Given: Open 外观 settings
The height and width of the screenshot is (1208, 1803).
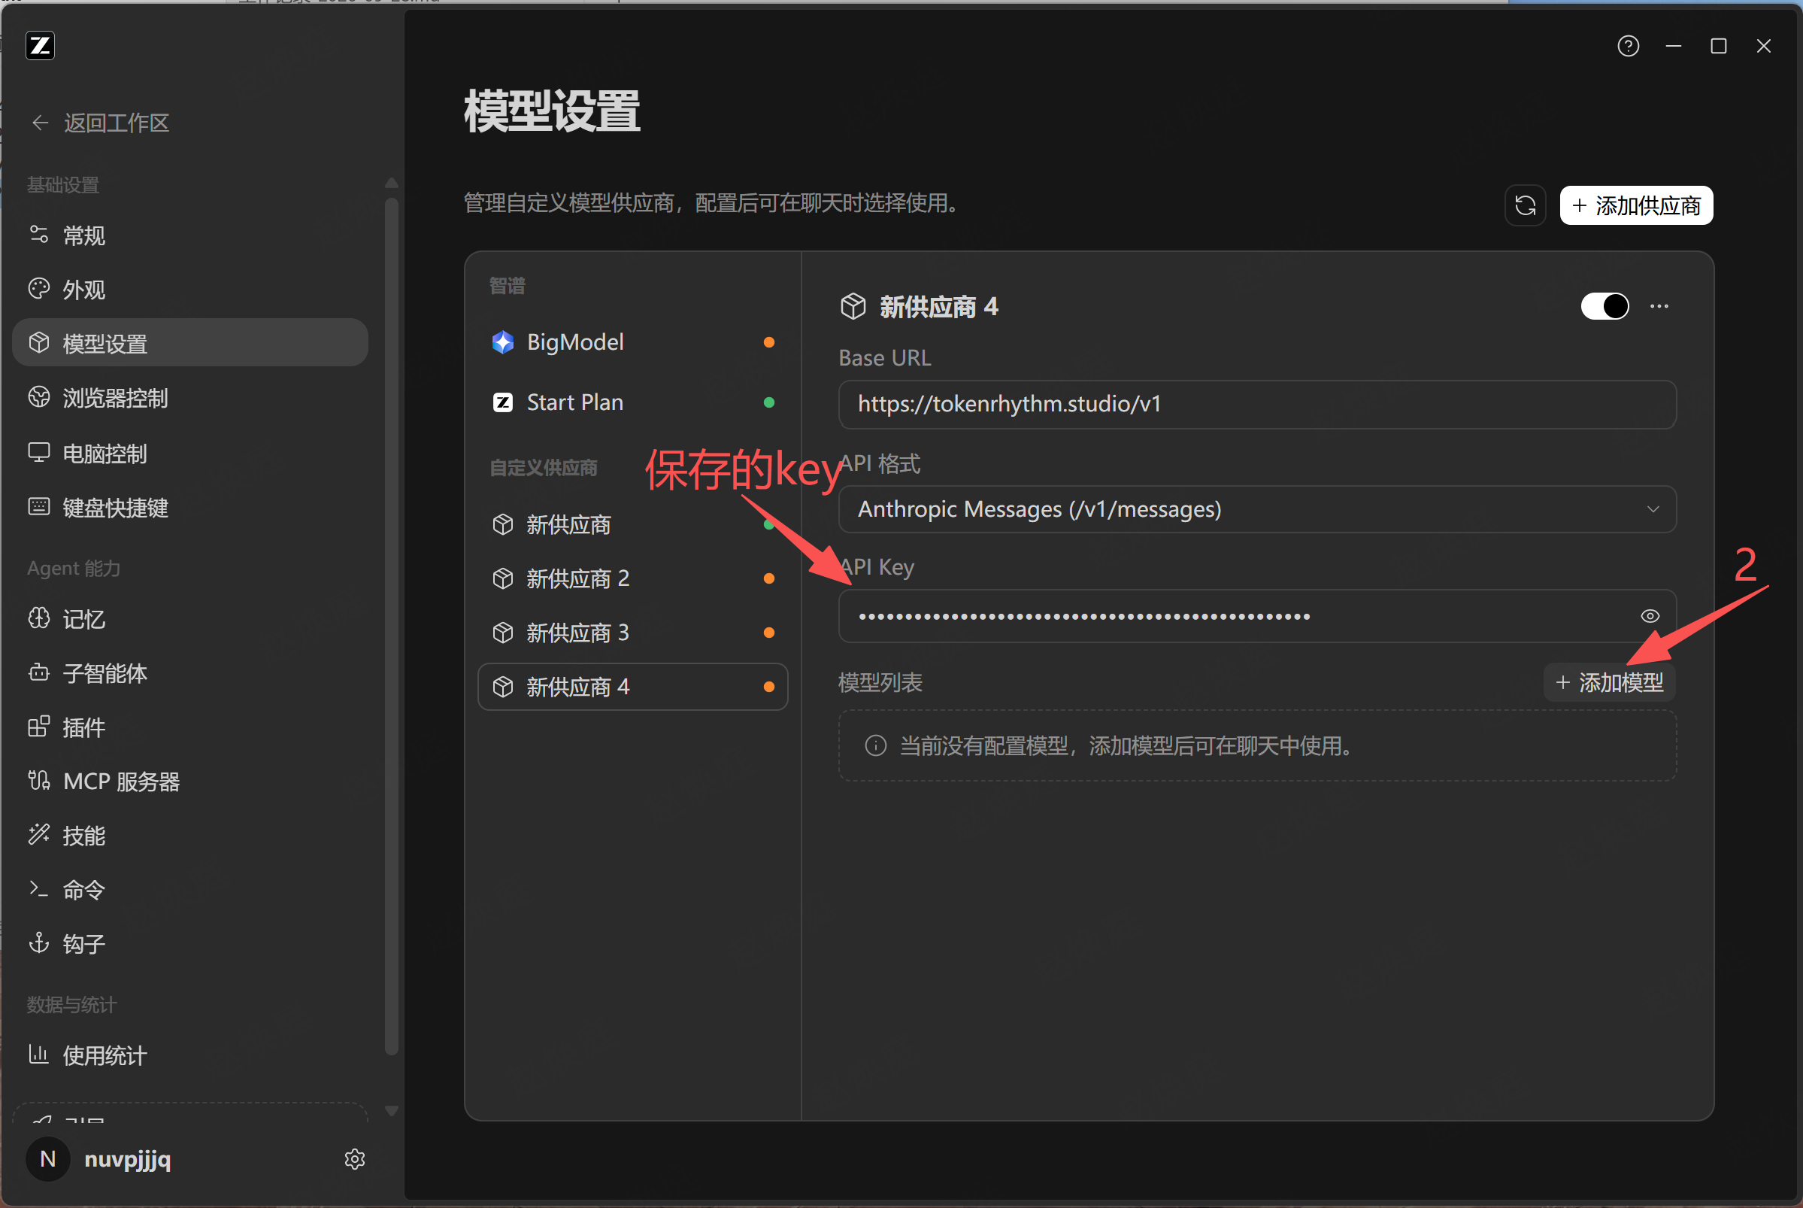Looking at the screenshot, I should pos(189,290).
